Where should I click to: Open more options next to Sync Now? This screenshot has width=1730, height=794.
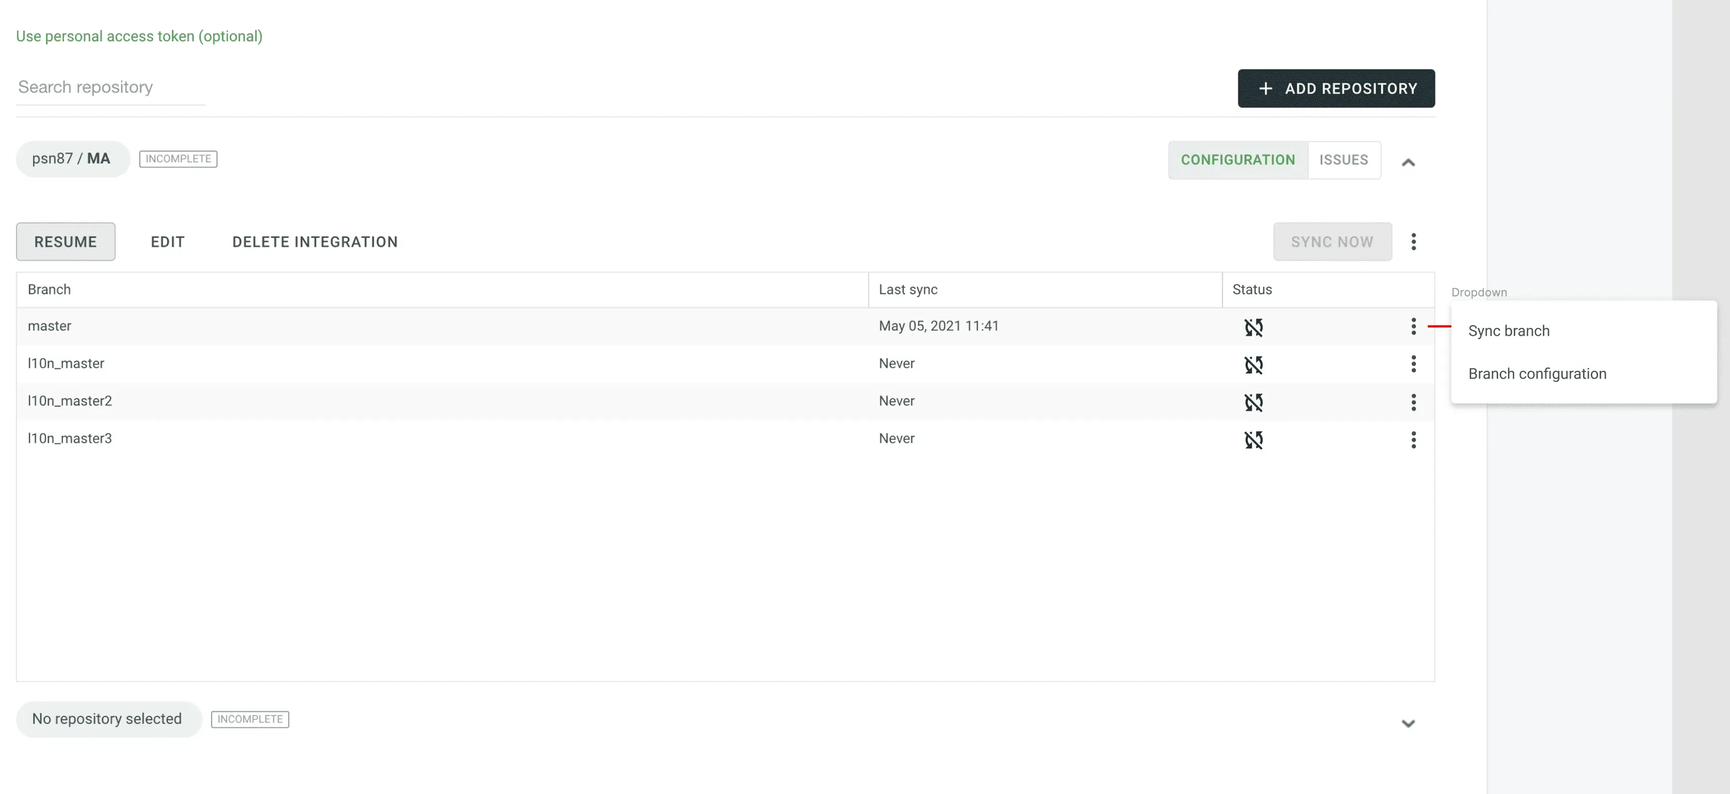click(1413, 242)
